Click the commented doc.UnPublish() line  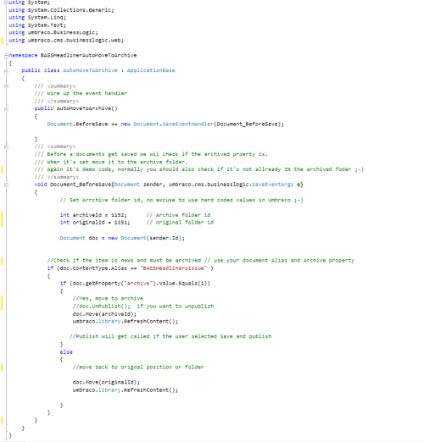tap(143, 307)
